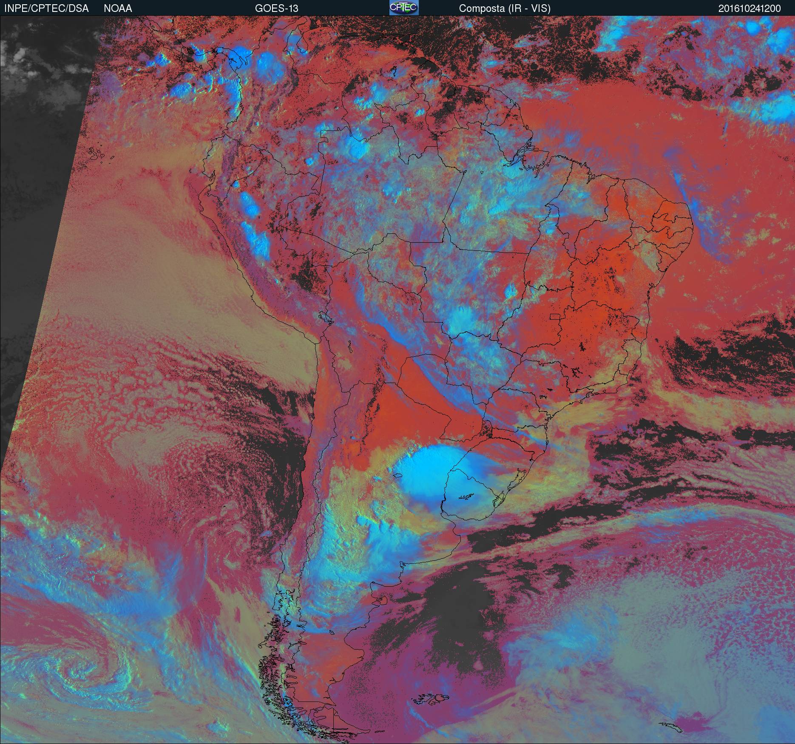This screenshot has height=744, width=795.
Task: Click the CPTEC logo in header
Action: point(403,8)
